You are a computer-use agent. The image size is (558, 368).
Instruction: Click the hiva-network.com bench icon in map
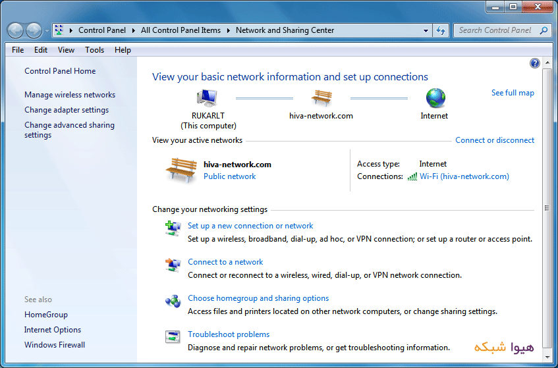point(321,99)
